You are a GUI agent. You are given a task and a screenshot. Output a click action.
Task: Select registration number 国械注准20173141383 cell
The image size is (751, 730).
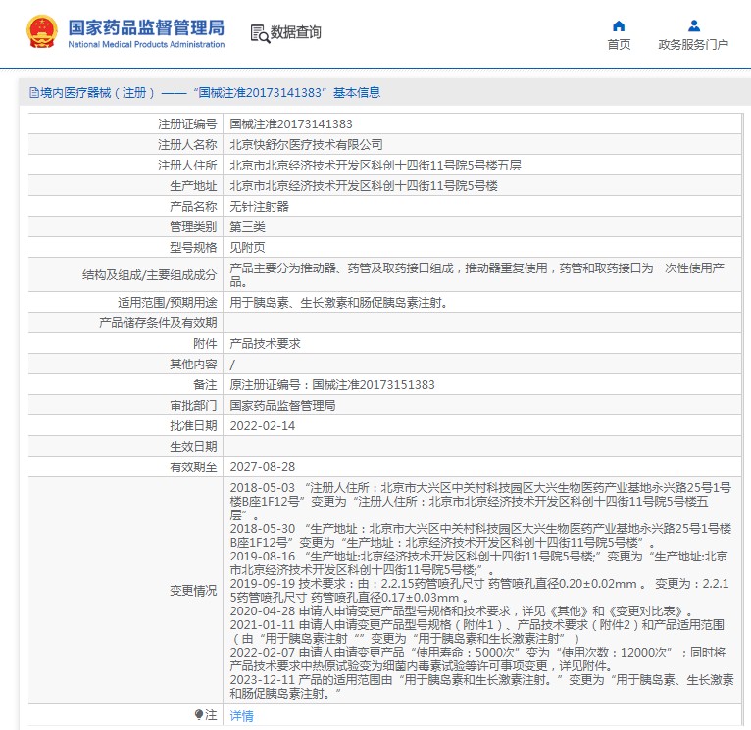click(x=291, y=124)
